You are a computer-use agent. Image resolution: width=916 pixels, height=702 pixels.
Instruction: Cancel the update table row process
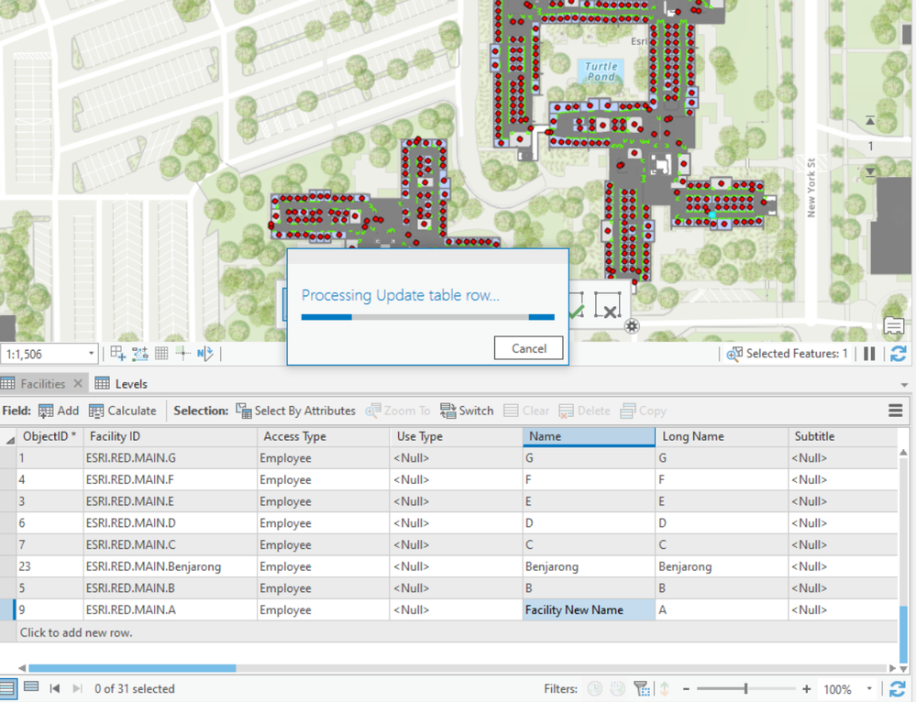(x=528, y=348)
